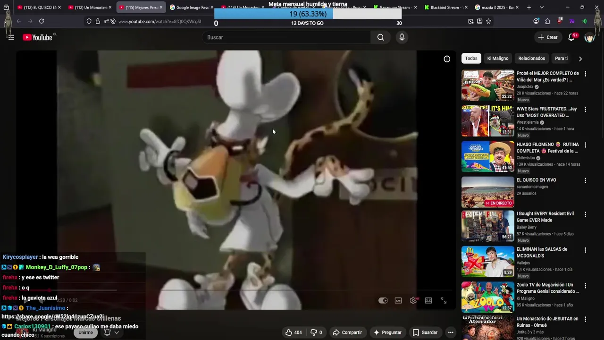Screen dimensions: 604x340
Task: Open the notifications bell in the header
Action: point(571,37)
